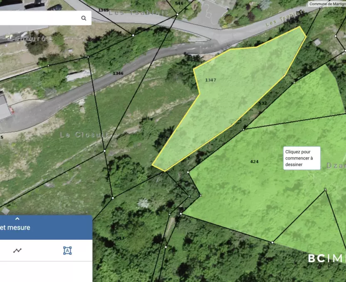Click parcel number 517 label

[x=120, y=238]
